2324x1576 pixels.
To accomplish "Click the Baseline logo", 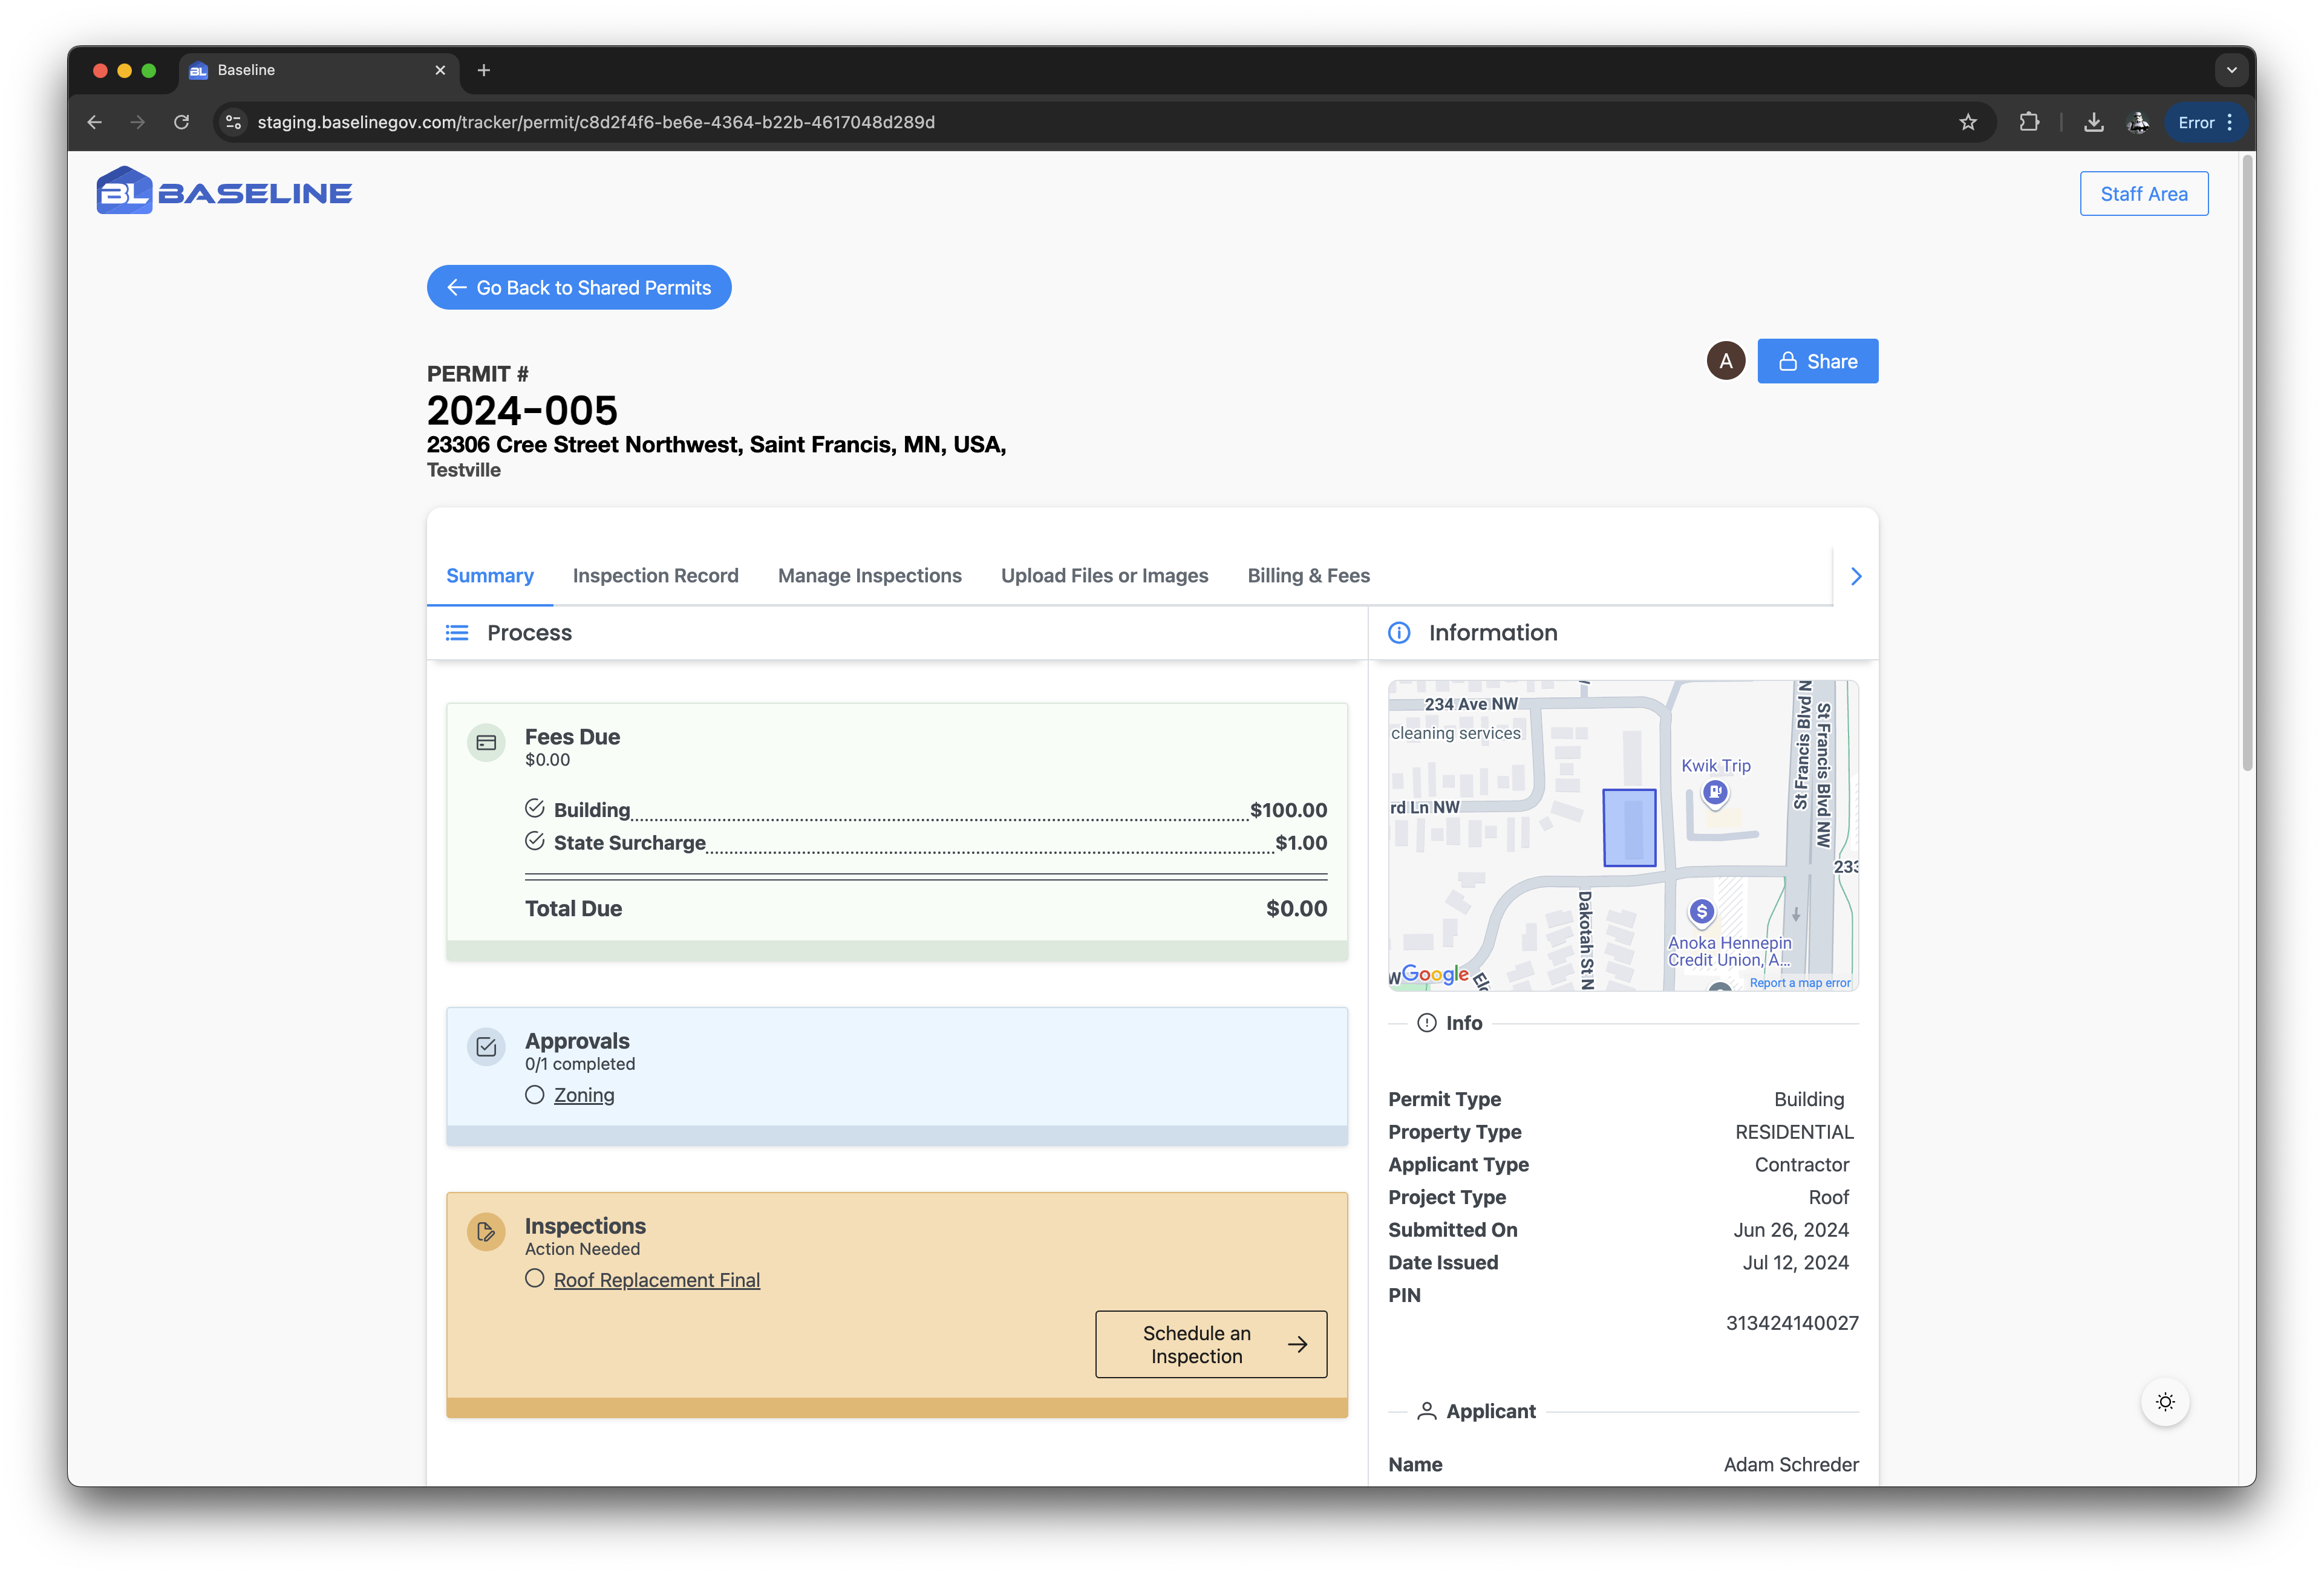I will (x=224, y=191).
